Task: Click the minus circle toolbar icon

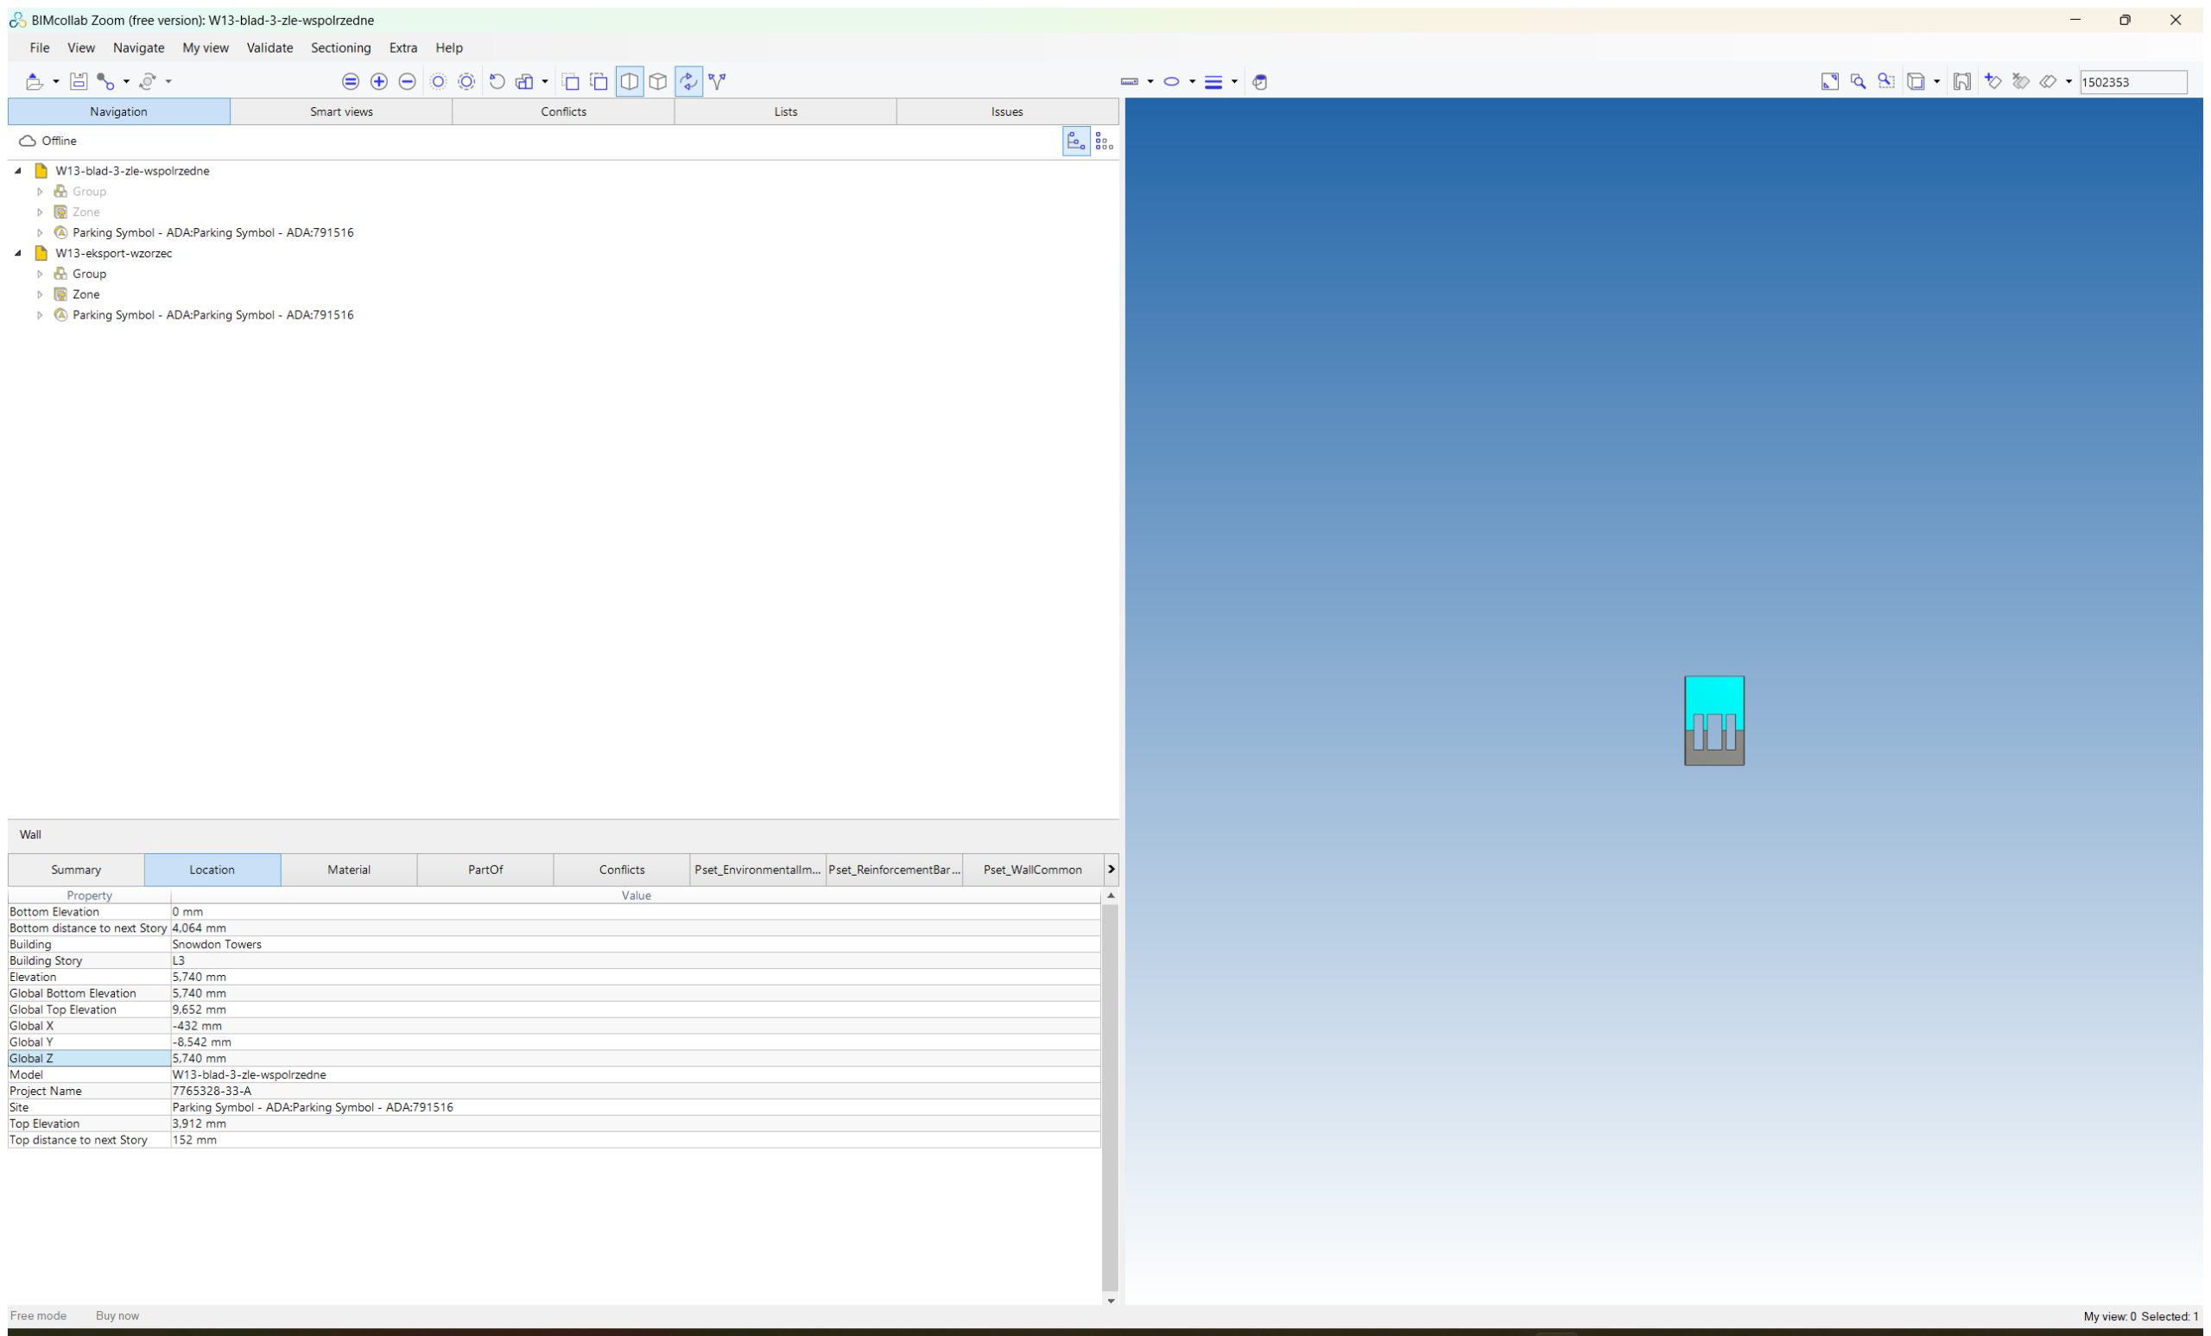Action: coord(408,82)
